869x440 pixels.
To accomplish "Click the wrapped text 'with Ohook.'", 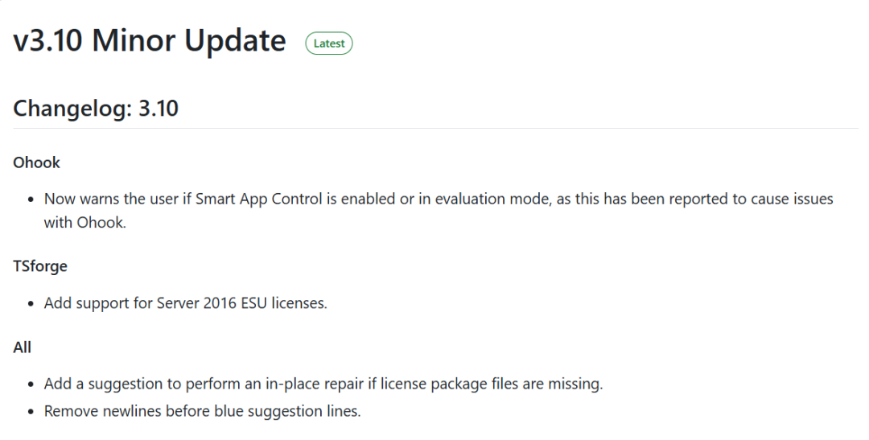I will tap(85, 222).
